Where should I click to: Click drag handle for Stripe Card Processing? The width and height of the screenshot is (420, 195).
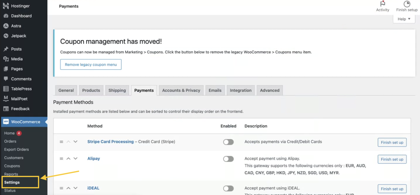pyautogui.click(x=61, y=142)
